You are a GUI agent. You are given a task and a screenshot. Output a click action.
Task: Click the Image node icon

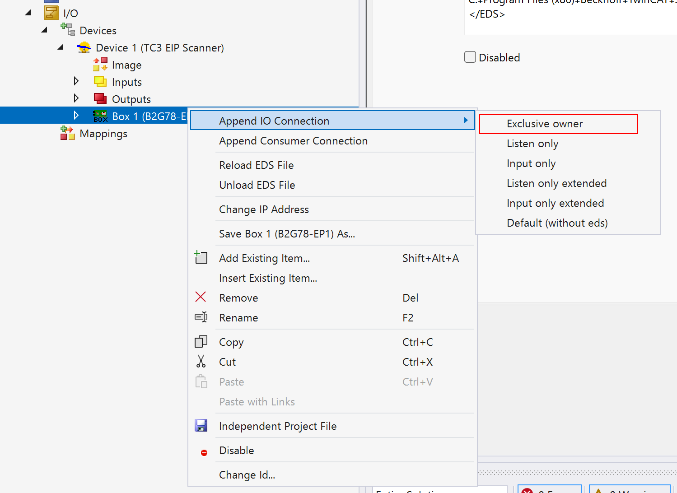tap(100, 65)
